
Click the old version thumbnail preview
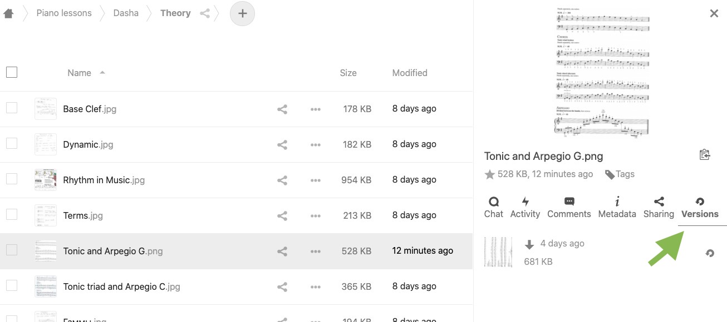(498, 253)
